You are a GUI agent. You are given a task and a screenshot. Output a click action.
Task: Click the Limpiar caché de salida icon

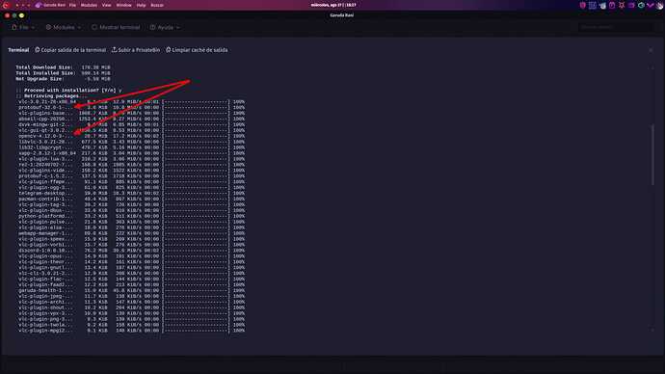[169, 50]
